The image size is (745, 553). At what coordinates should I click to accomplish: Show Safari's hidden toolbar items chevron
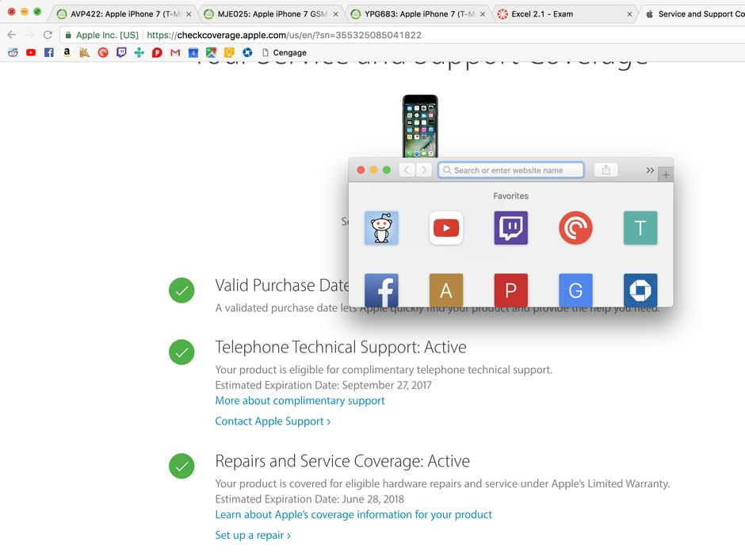coord(650,170)
